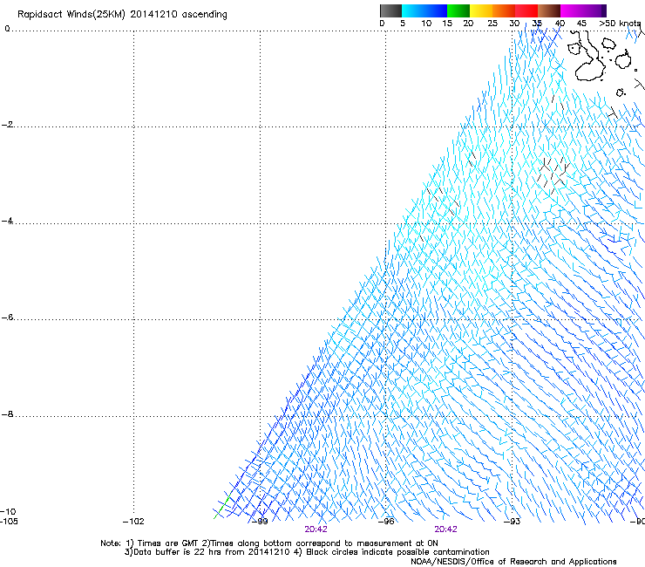
Task: Click the gray 0–5 knots legend segment
Action: click(x=390, y=10)
